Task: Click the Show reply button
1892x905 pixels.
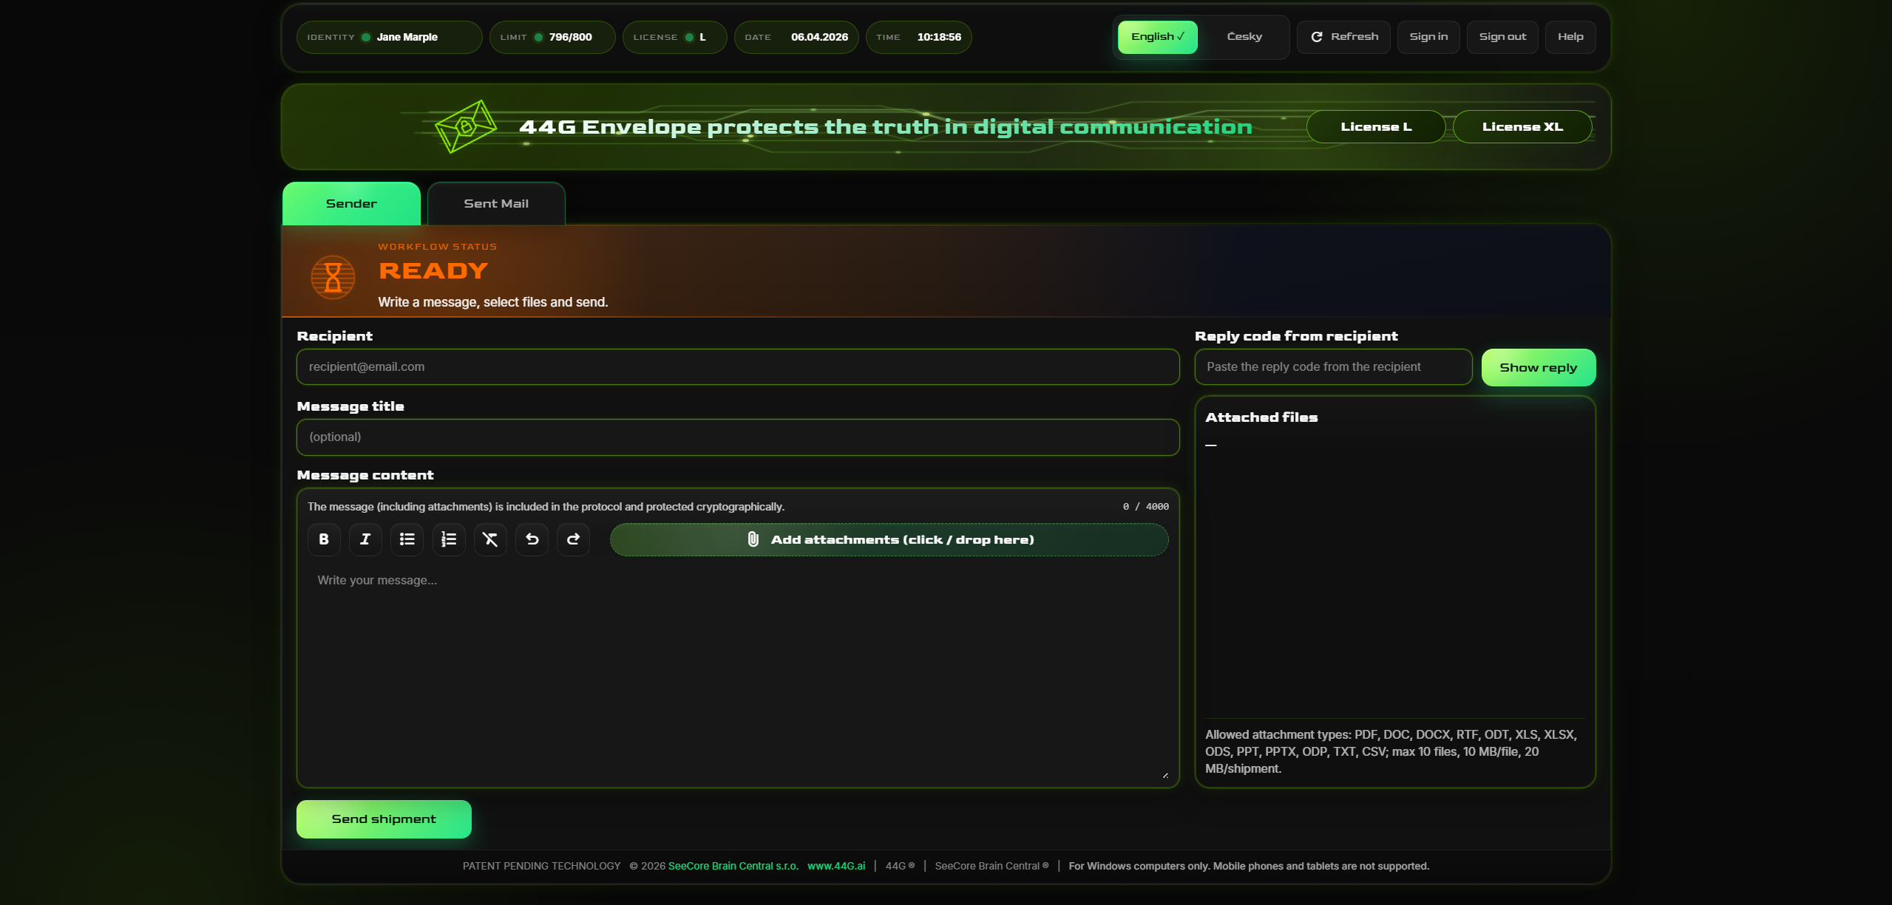Action: click(1538, 368)
